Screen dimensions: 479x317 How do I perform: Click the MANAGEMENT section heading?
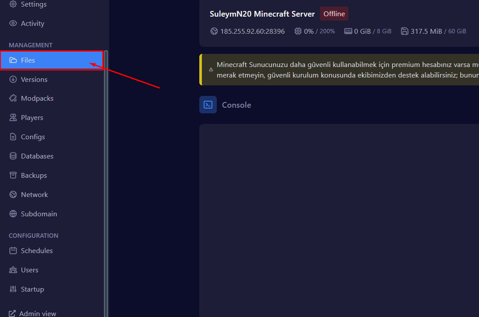point(31,45)
